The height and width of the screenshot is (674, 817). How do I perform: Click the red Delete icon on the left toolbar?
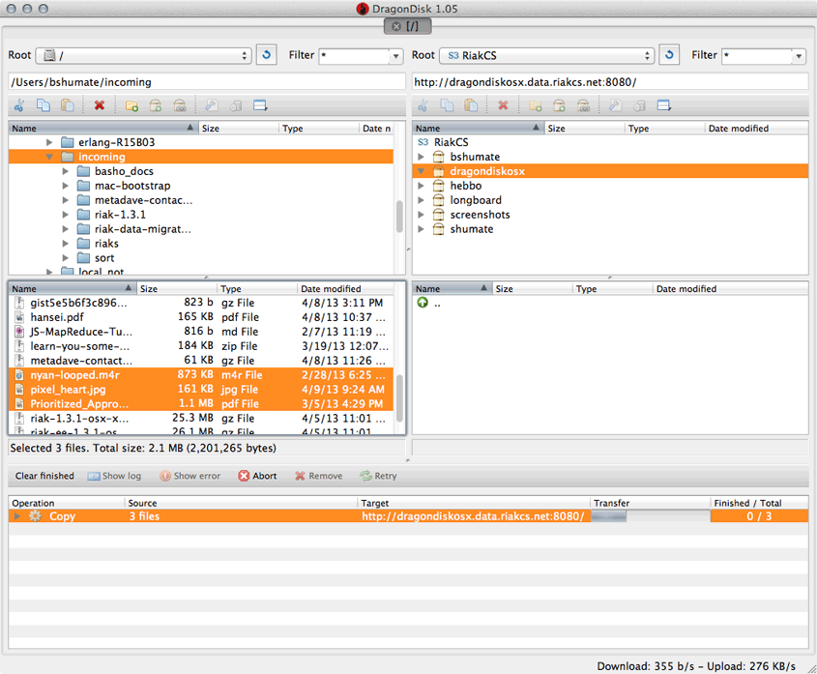point(100,105)
